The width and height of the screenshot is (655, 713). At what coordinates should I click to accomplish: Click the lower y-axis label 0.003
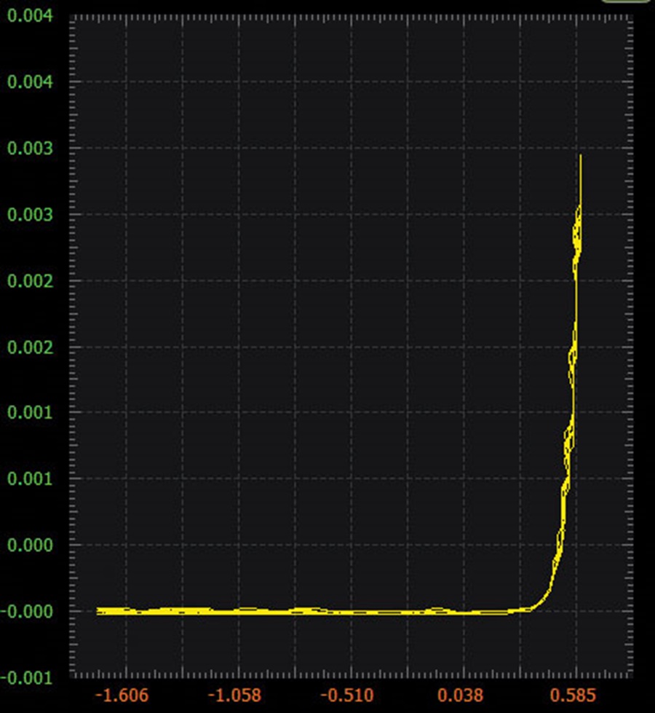tap(30, 215)
